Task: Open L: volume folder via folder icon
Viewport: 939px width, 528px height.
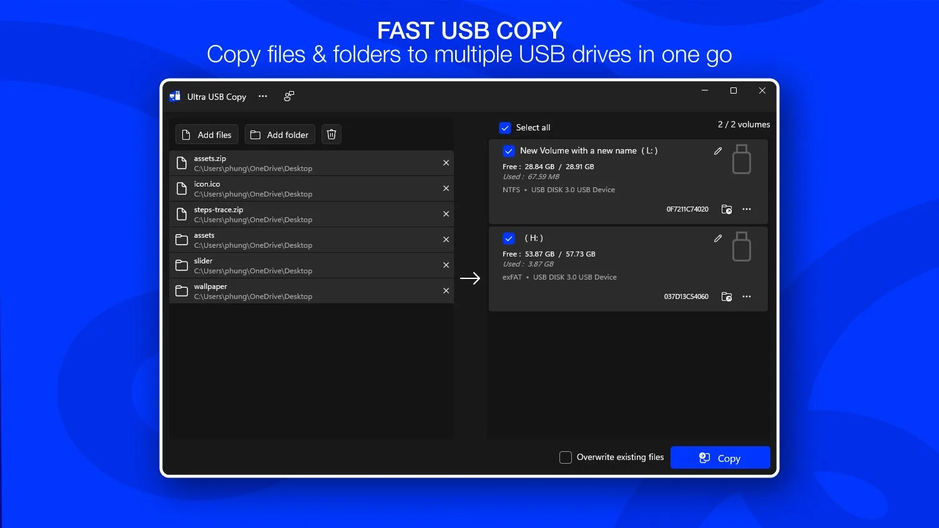Action: tap(727, 209)
